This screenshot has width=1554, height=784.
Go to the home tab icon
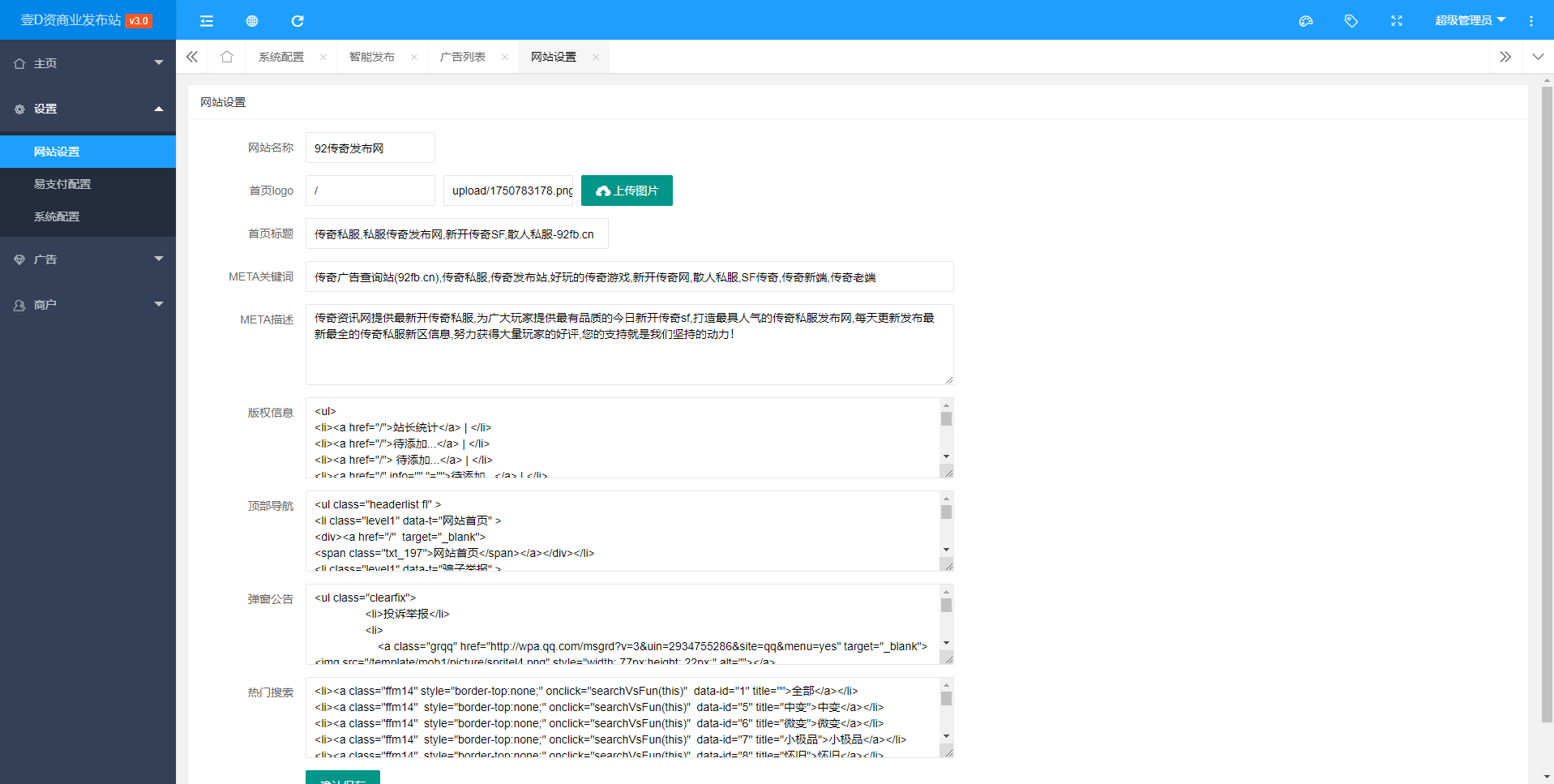227,57
